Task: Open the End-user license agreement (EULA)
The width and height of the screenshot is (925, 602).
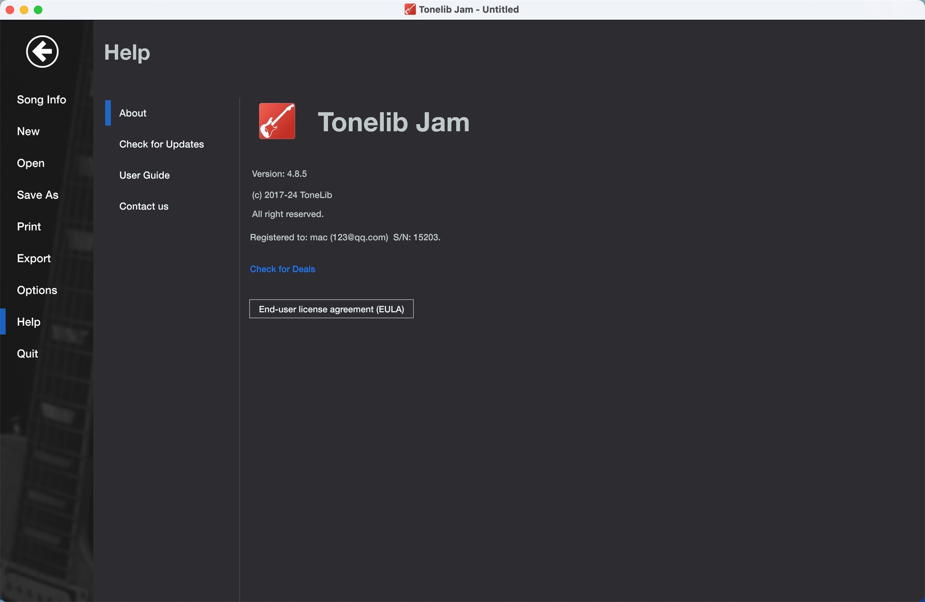Action: (331, 309)
